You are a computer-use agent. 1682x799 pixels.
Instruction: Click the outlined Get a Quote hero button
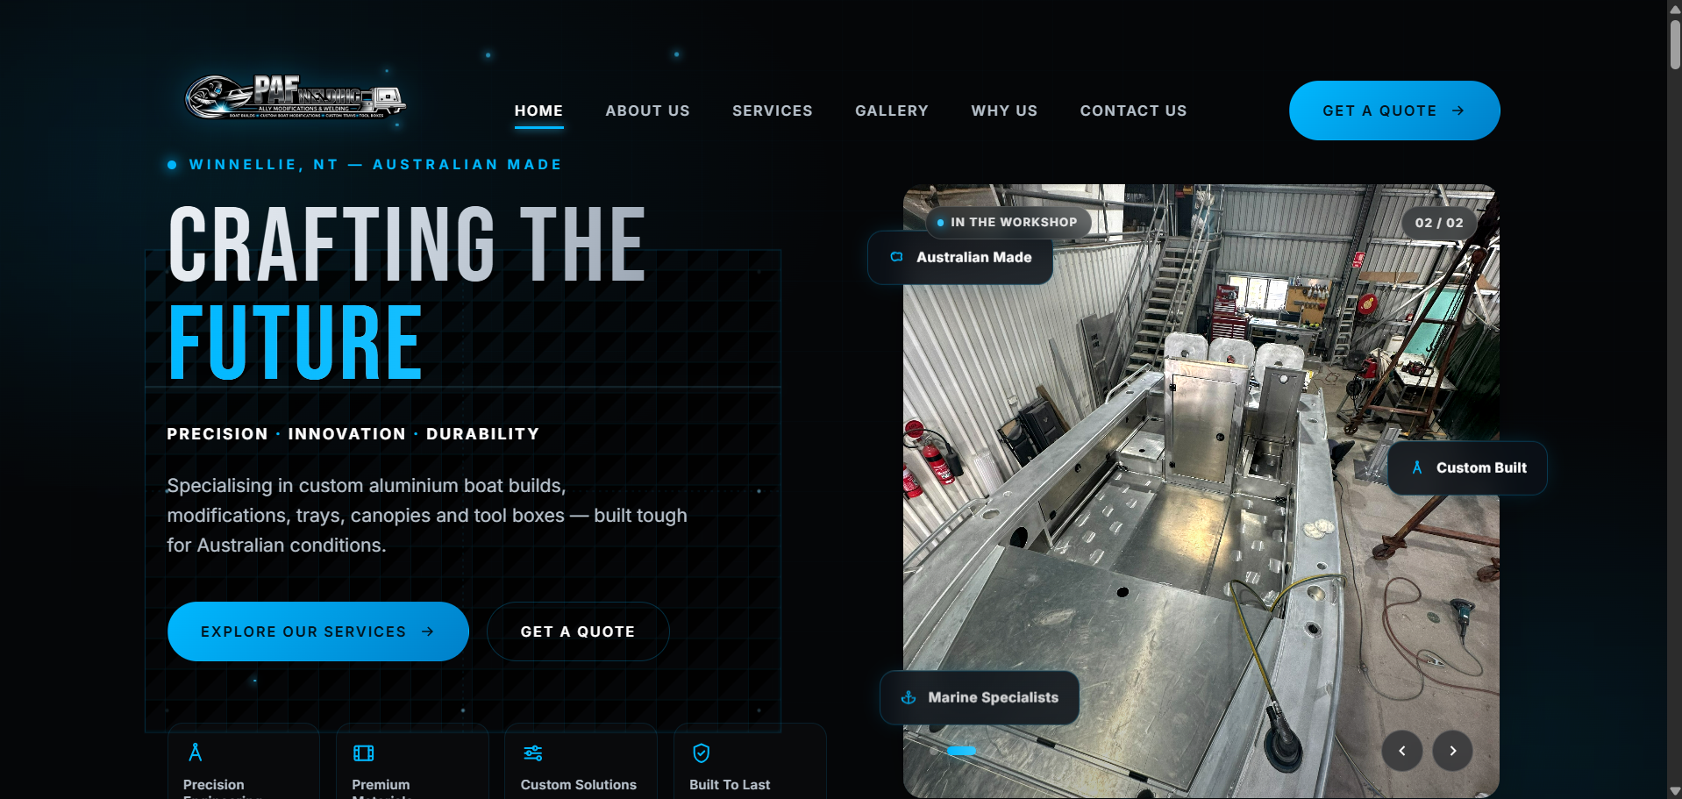point(578,631)
